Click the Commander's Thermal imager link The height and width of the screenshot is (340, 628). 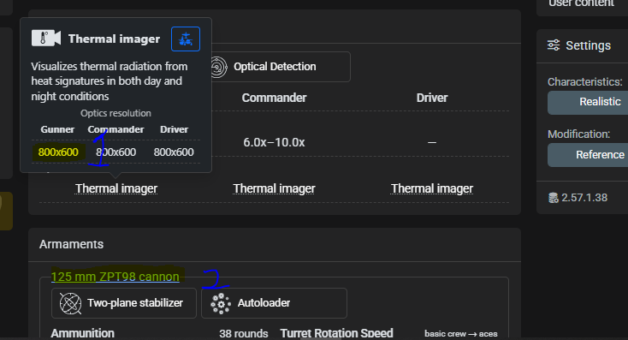tap(274, 188)
